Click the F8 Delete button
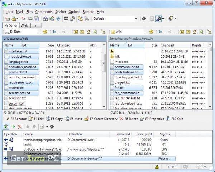 129,119
